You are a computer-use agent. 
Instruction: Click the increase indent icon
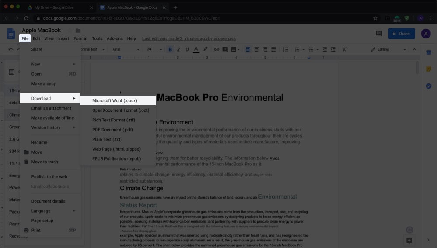tap(333, 49)
